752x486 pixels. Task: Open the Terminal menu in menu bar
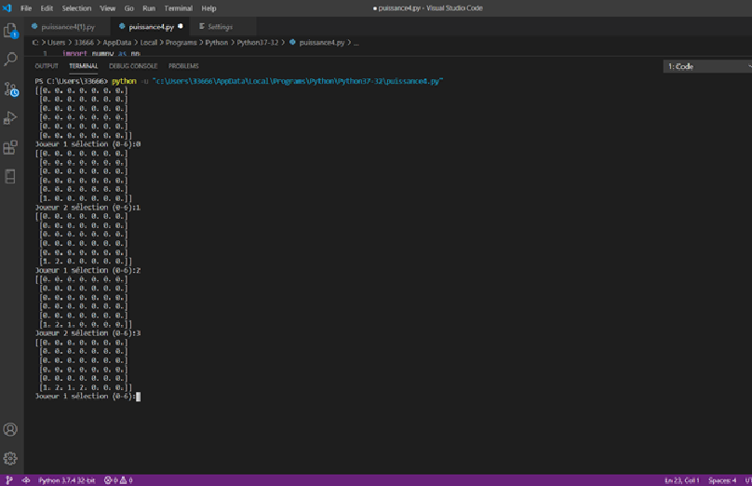178,8
